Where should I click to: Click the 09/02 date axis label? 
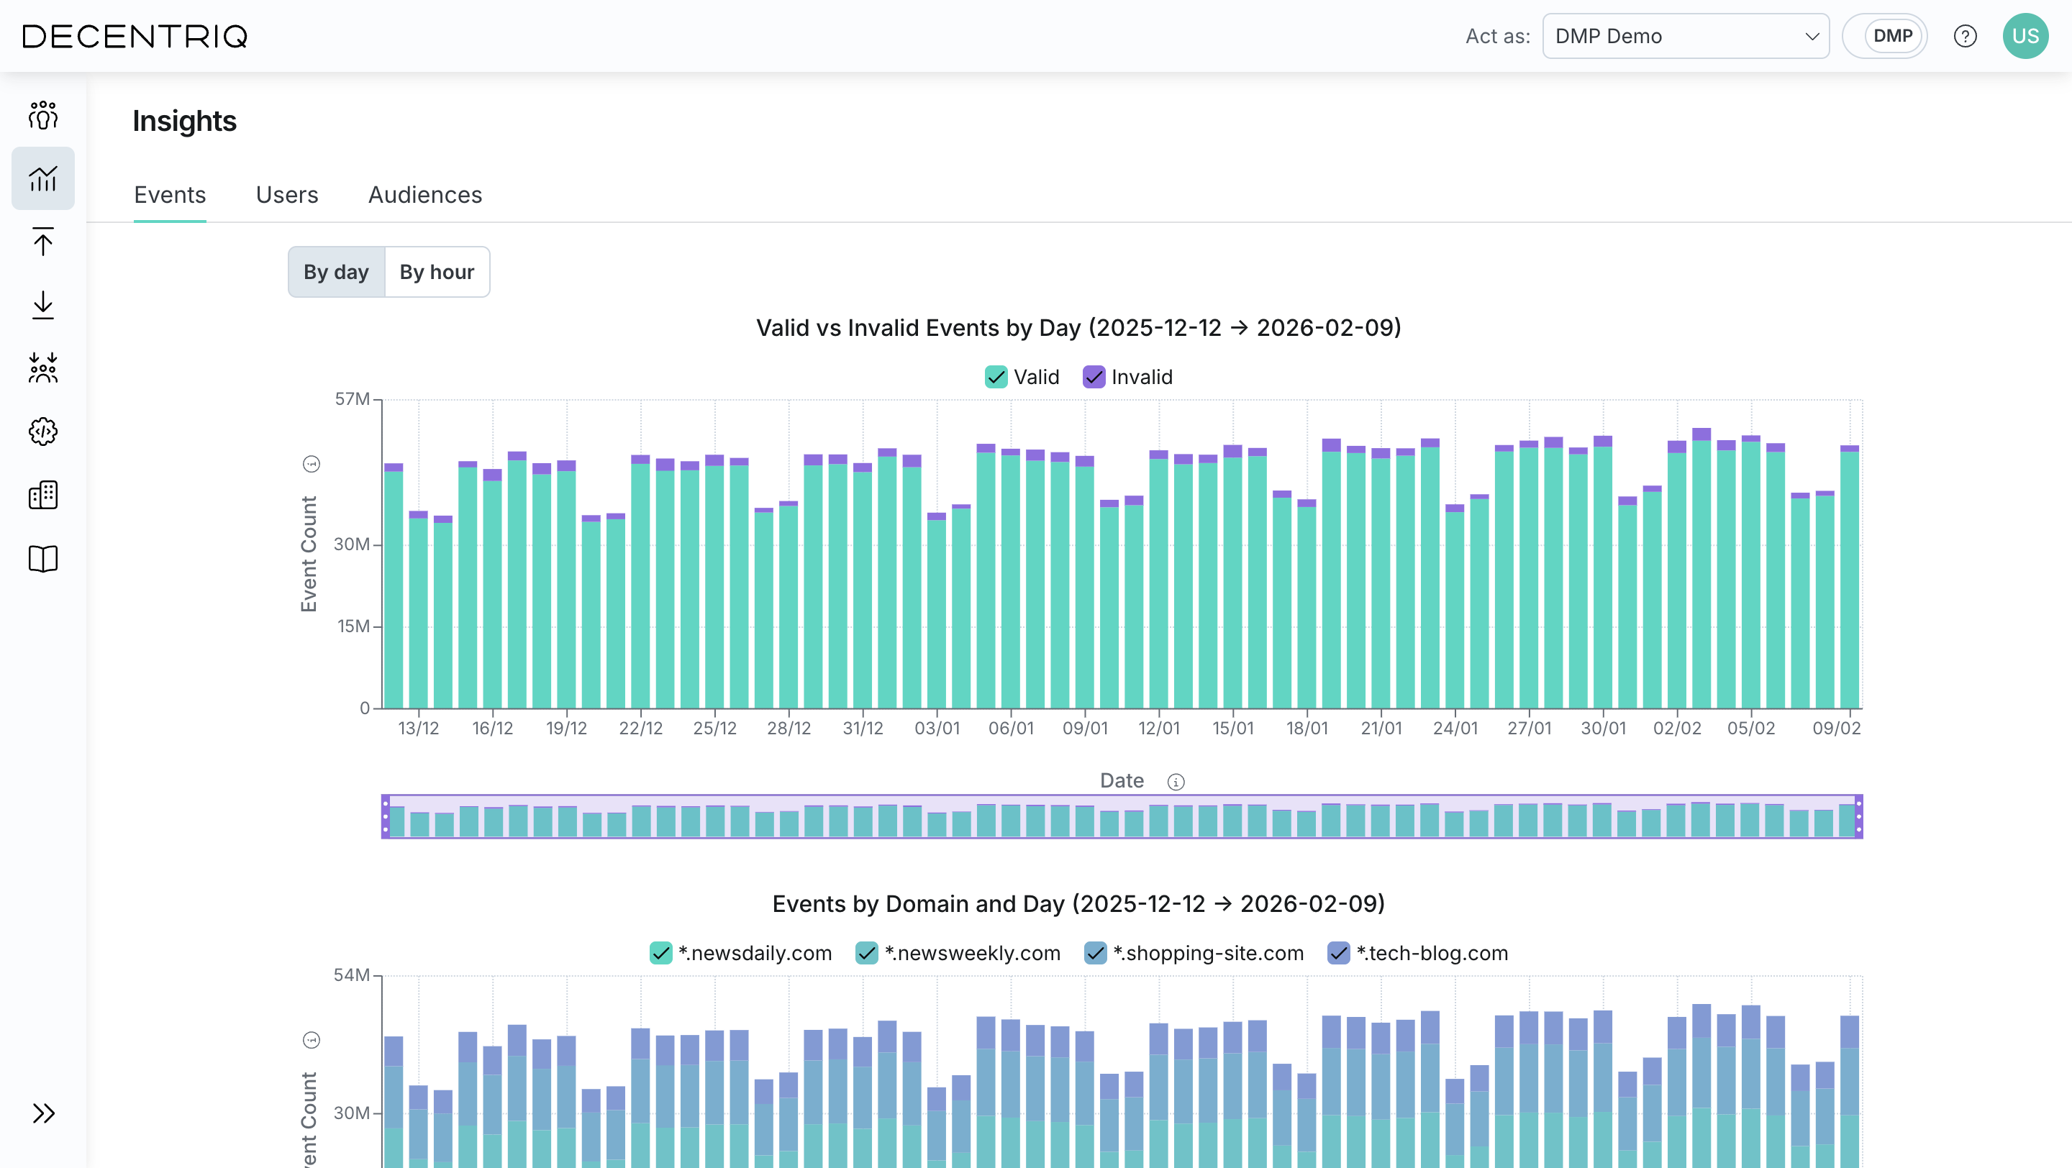pyautogui.click(x=1836, y=729)
